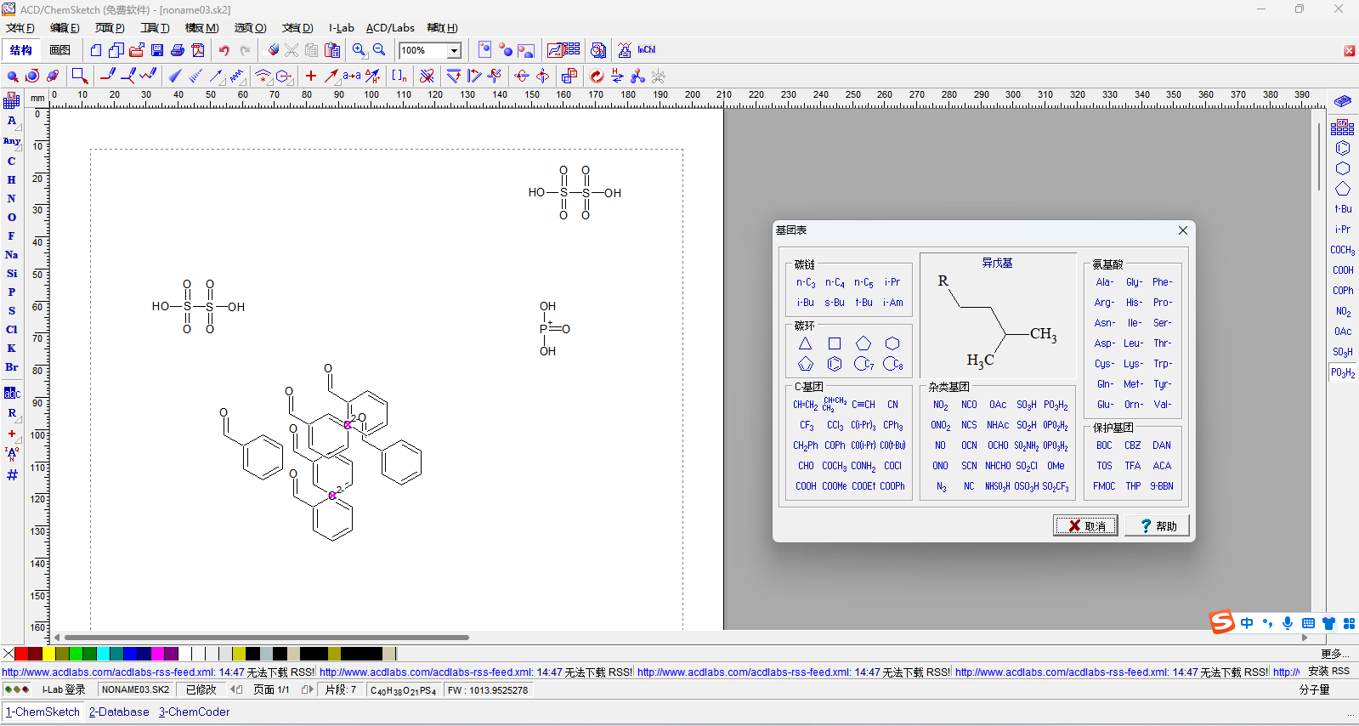The height and width of the screenshot is (726, 1359).
Task: Open 编辑(E) menu
Action: (65, 28)
